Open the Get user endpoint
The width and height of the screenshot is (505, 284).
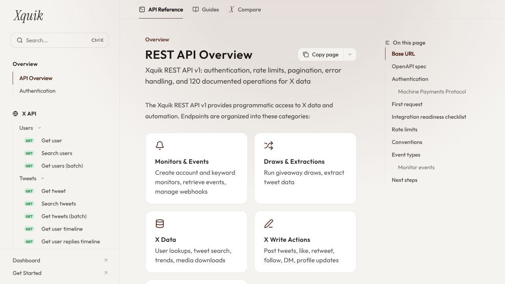click(x=52, y=140)
